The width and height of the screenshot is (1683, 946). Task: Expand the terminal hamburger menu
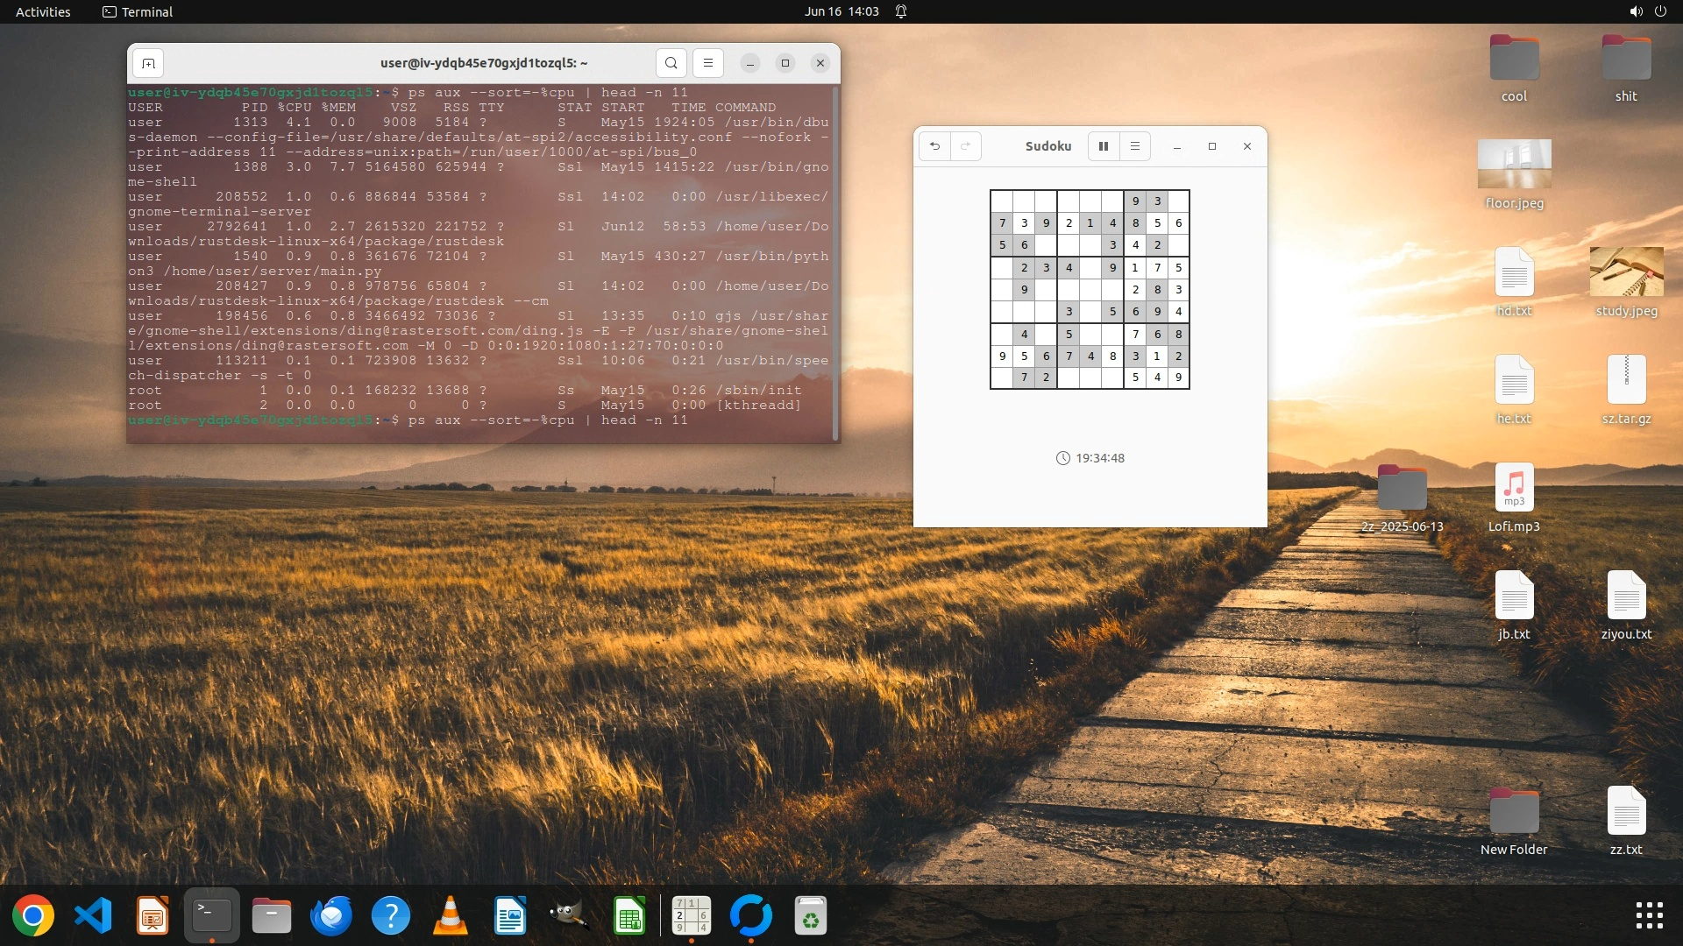pyautogui.click(x=708, y=63)
